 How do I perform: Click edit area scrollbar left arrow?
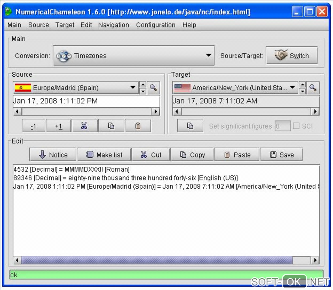17,260
